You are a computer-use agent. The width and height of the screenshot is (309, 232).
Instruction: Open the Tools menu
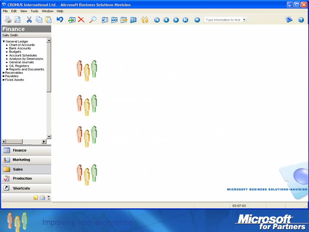(x=34, y=11)
